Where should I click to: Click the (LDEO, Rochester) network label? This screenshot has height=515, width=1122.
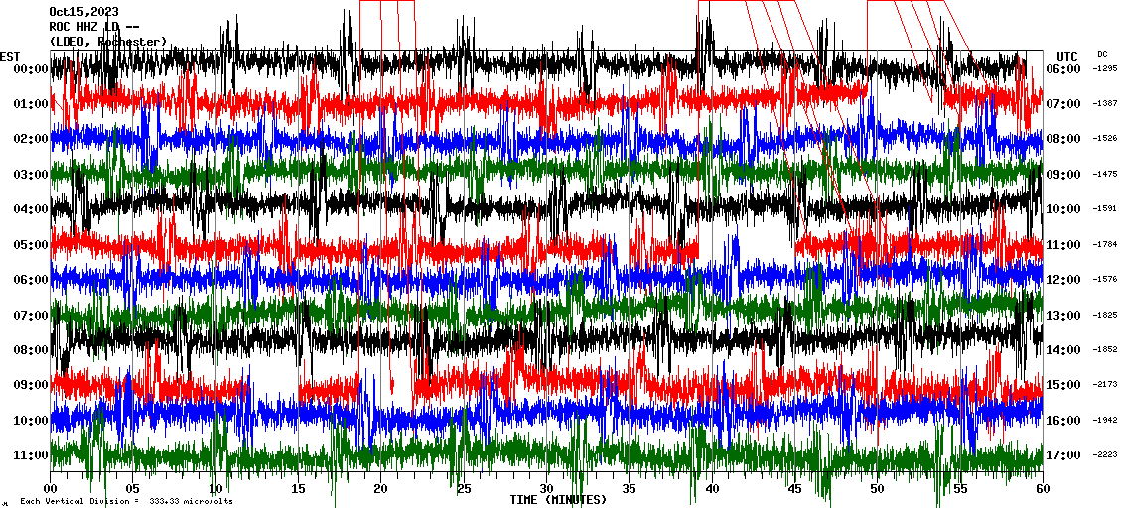click(107, 42)
